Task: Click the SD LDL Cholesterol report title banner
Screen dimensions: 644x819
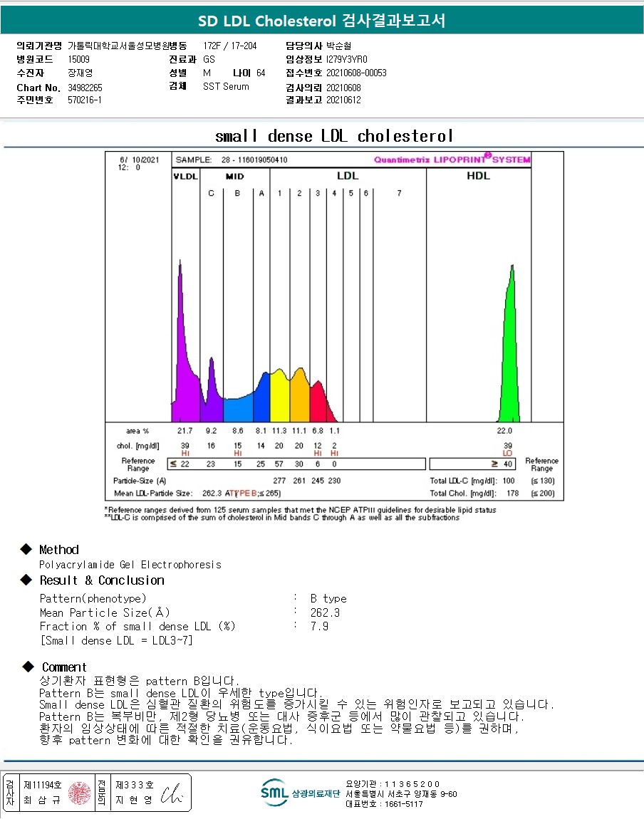Action: [322, 21]
